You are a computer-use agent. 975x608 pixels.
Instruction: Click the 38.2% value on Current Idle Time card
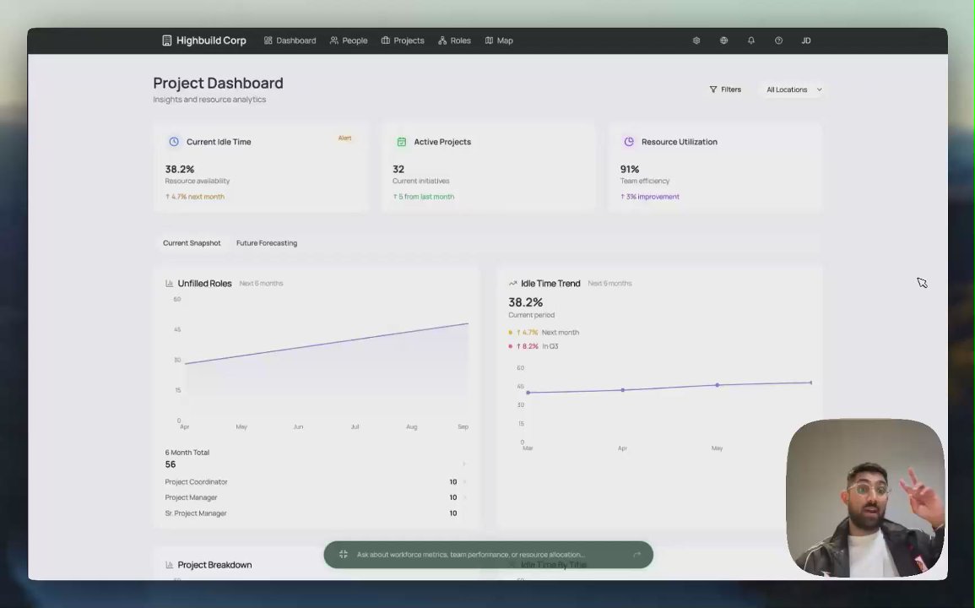[x=180, y=169]
